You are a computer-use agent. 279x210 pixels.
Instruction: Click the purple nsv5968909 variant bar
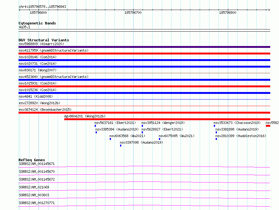[144, 47]
